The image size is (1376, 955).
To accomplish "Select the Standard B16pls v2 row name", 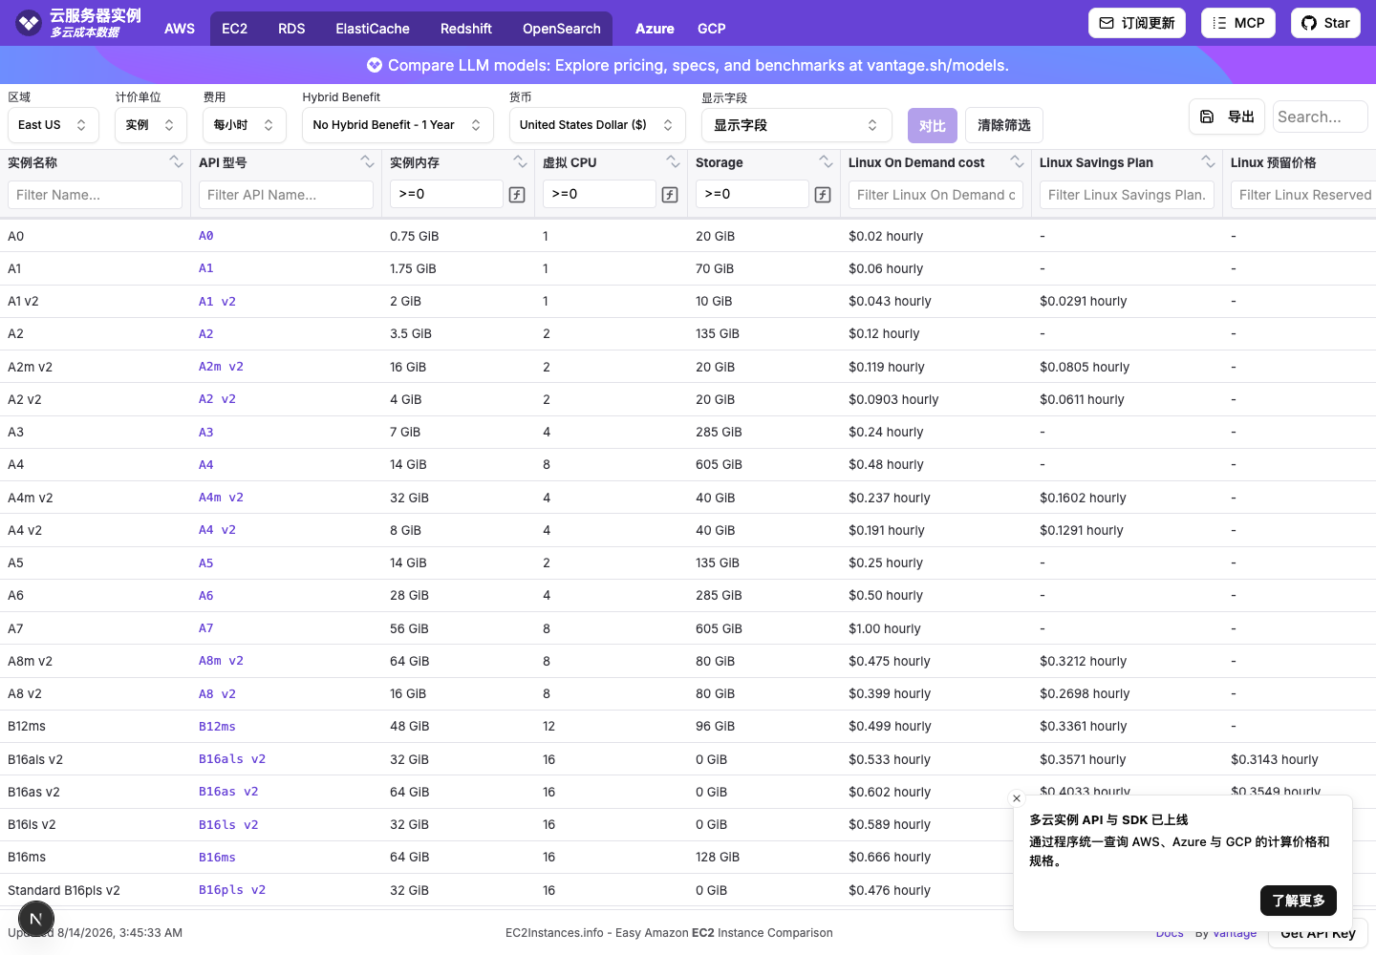I will 64,890.
